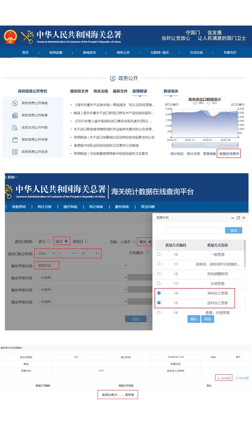Open 互动交流 navigation item
The width and height of the screenshot is (252, 448).
point(196,52)
